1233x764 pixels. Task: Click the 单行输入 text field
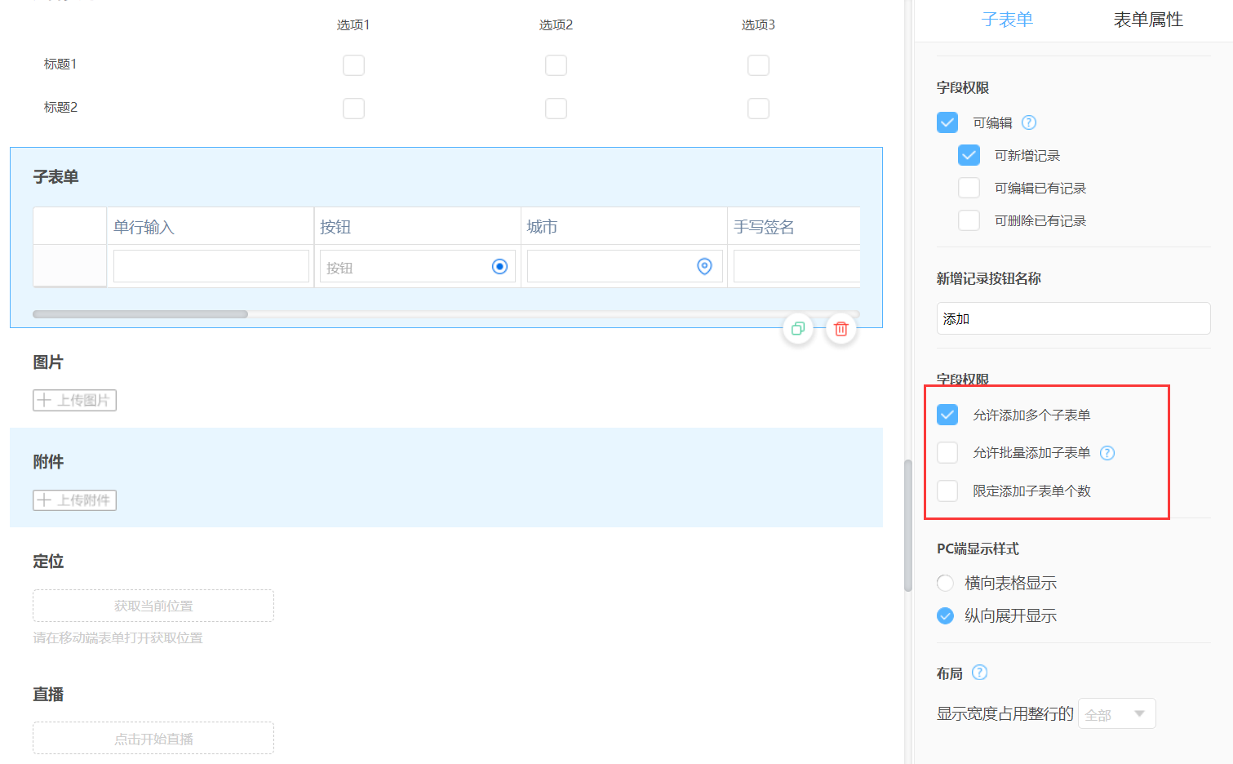pos(211,266)
